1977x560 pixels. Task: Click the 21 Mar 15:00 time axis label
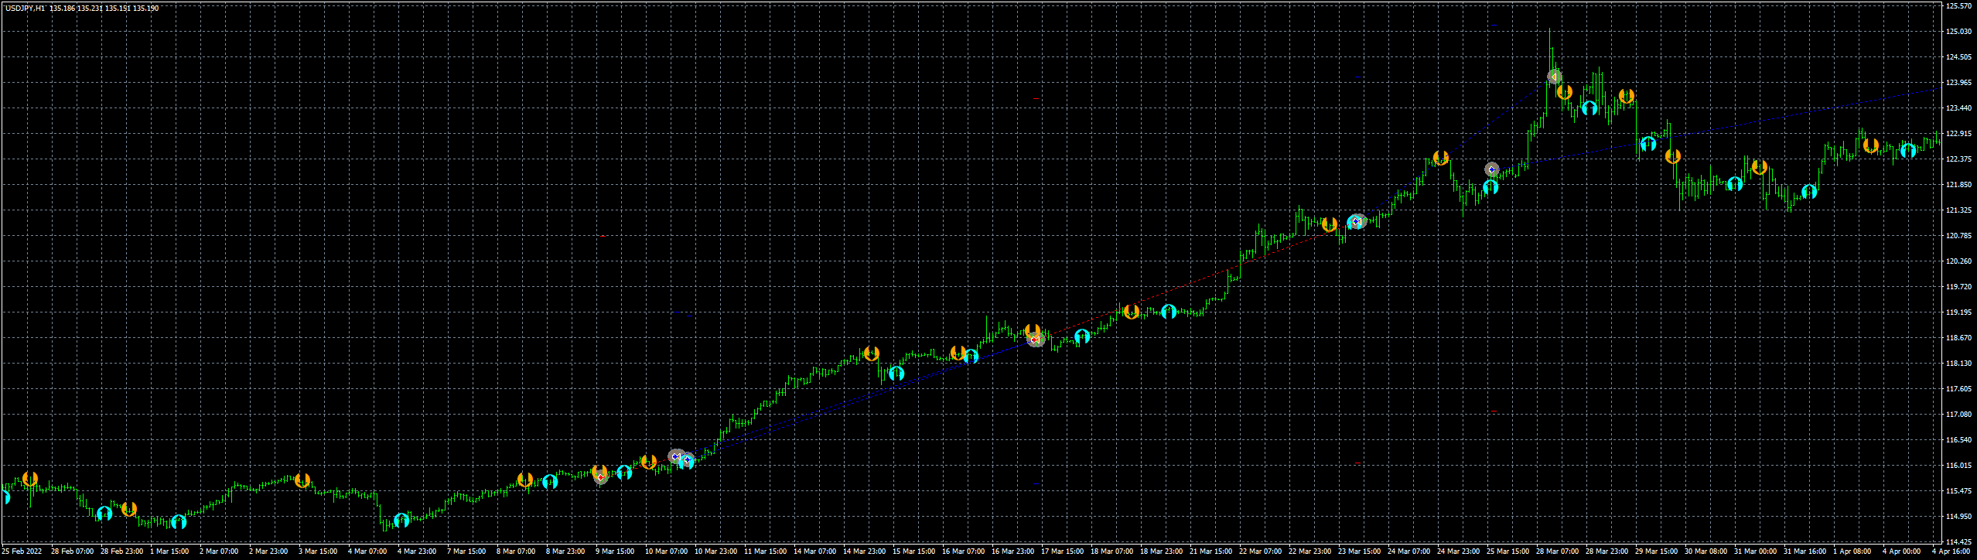point(1210,551)
